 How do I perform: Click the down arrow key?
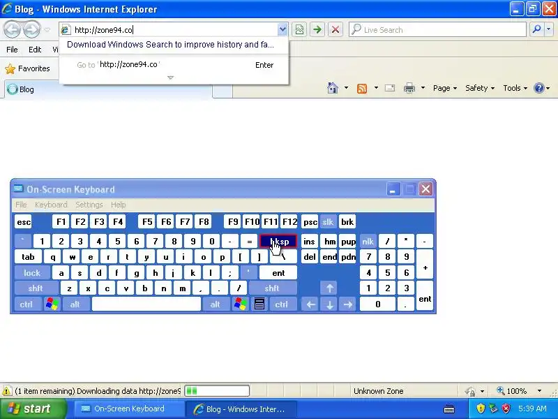click(329, 304)
